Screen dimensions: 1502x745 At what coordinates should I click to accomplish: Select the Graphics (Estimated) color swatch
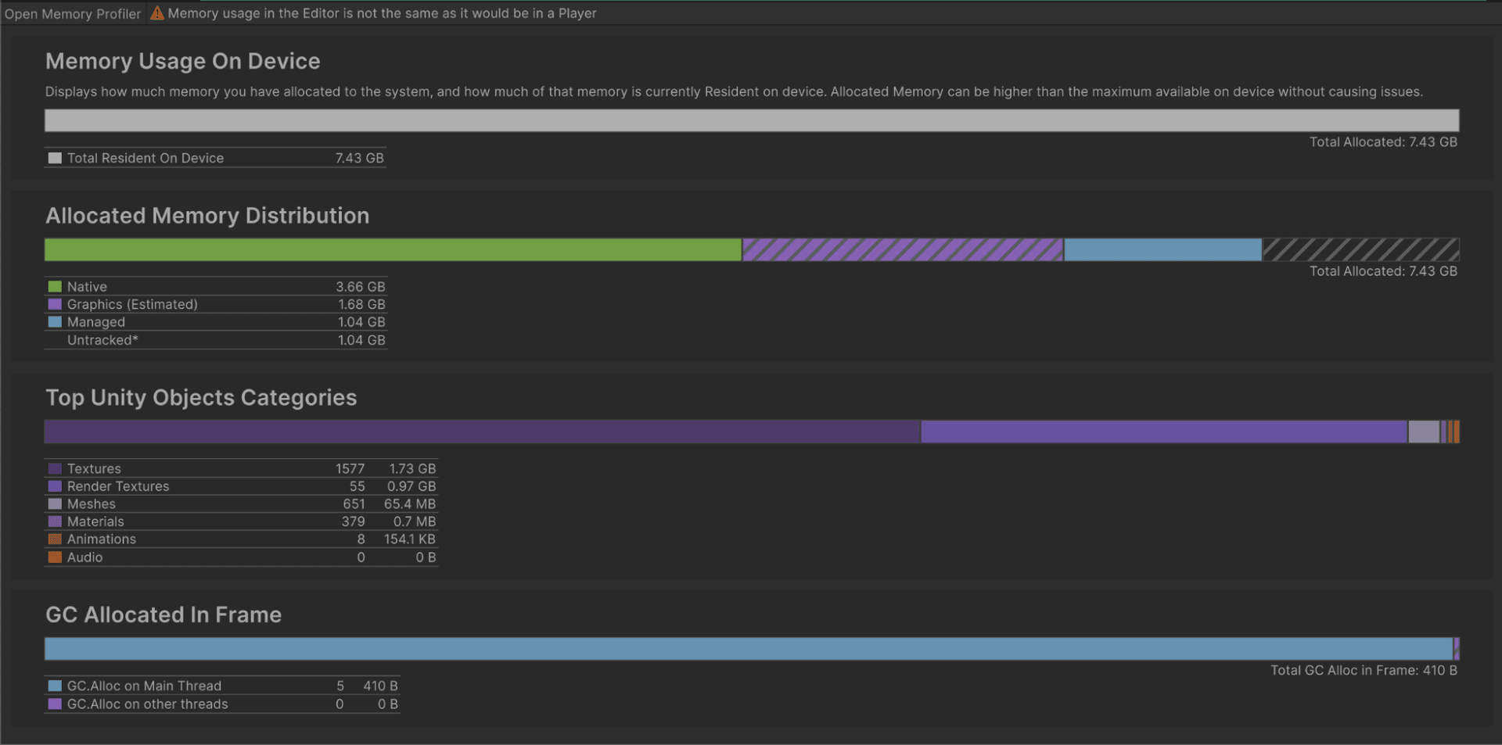coord(53,304)
